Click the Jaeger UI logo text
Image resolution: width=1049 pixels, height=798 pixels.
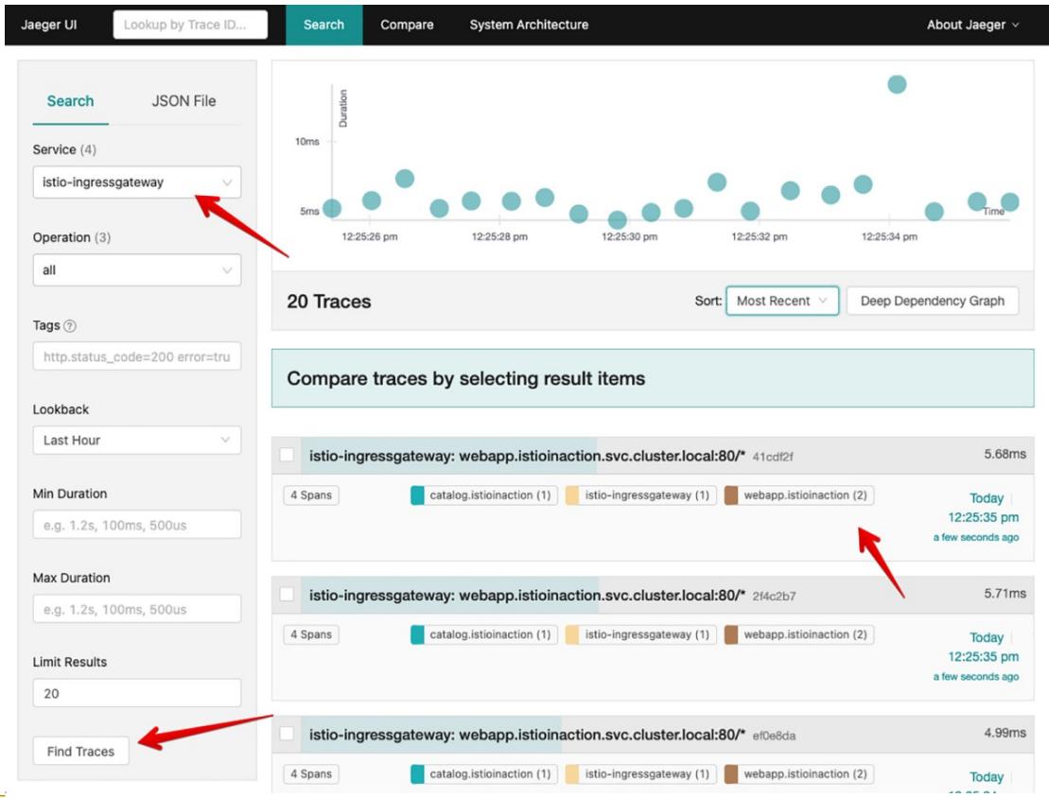click(50, 25)
